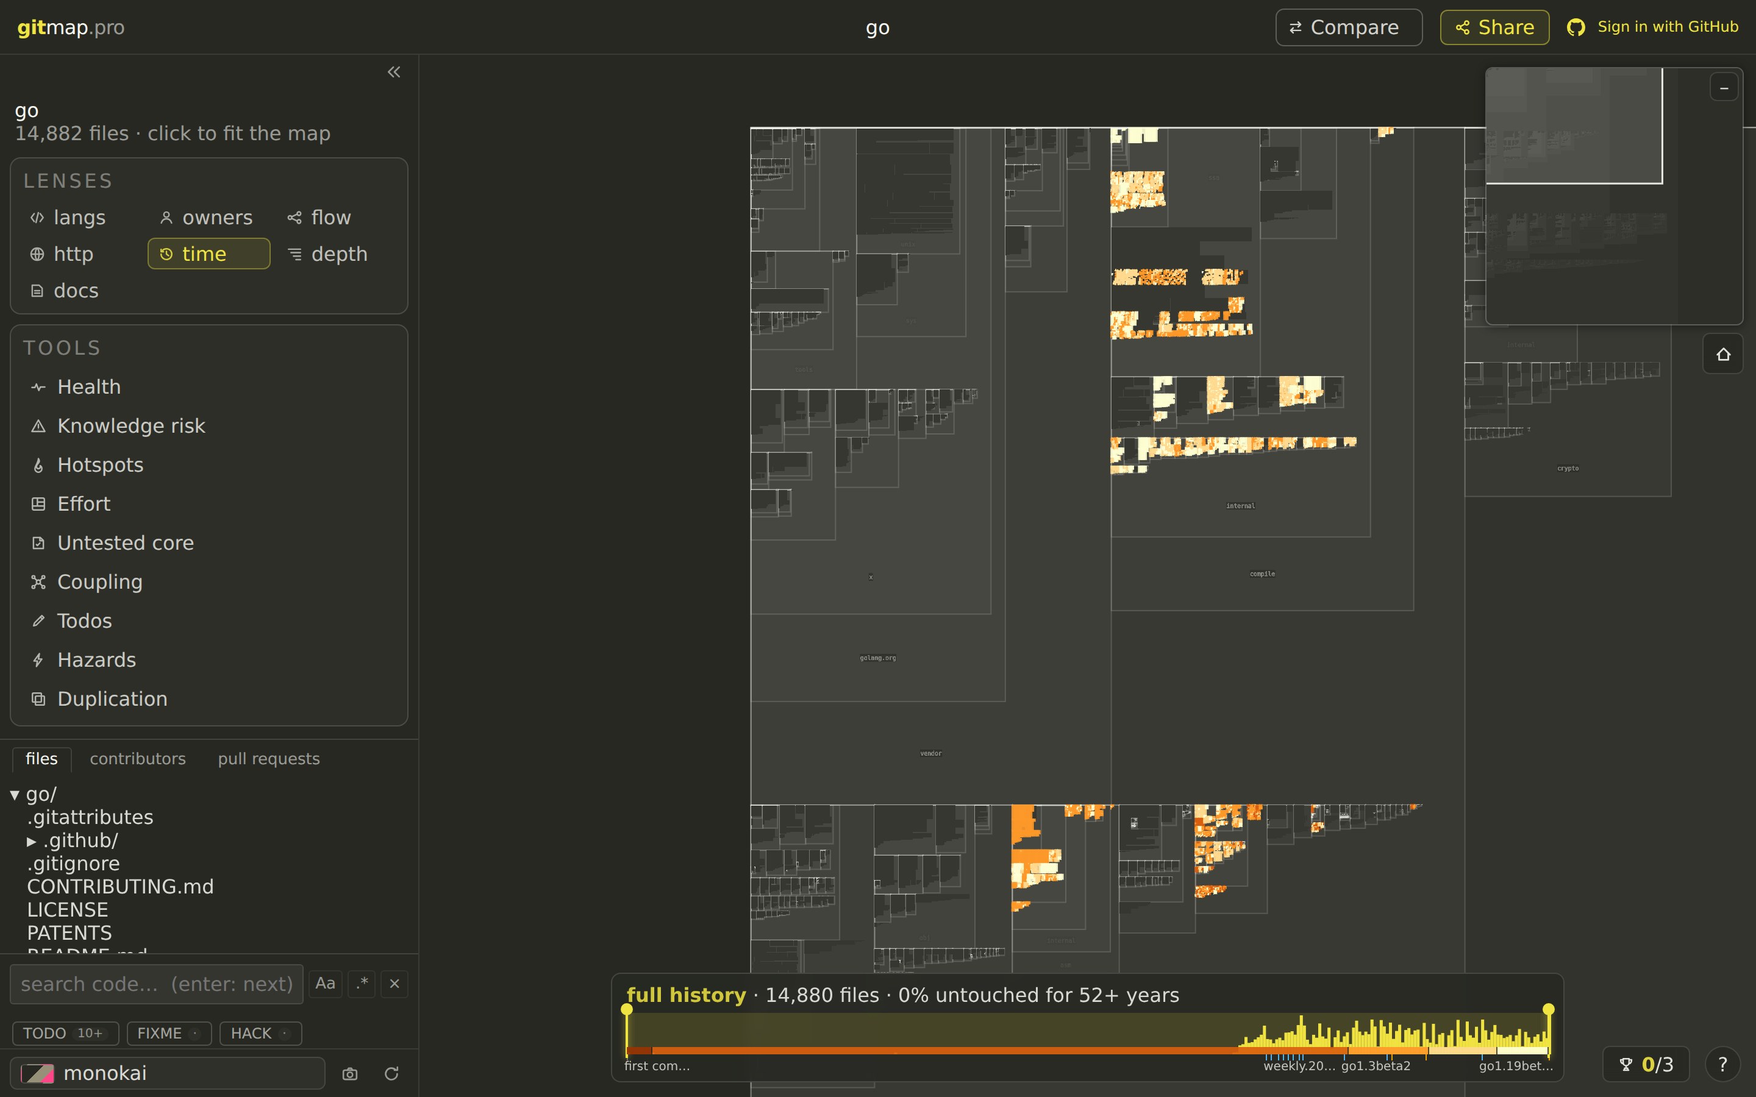The height and width of the screenshot is (1097, 1756).
Task: Toggle case-sensitive Aa search option
Action: tap(325, 984)
